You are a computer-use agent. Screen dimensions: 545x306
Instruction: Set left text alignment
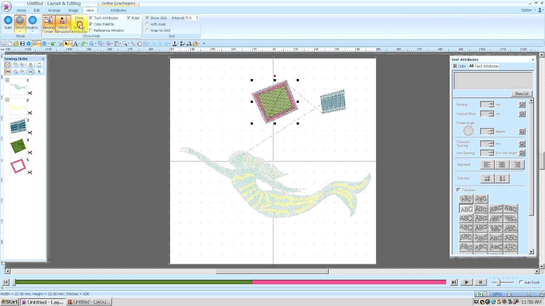pos(487,165)
